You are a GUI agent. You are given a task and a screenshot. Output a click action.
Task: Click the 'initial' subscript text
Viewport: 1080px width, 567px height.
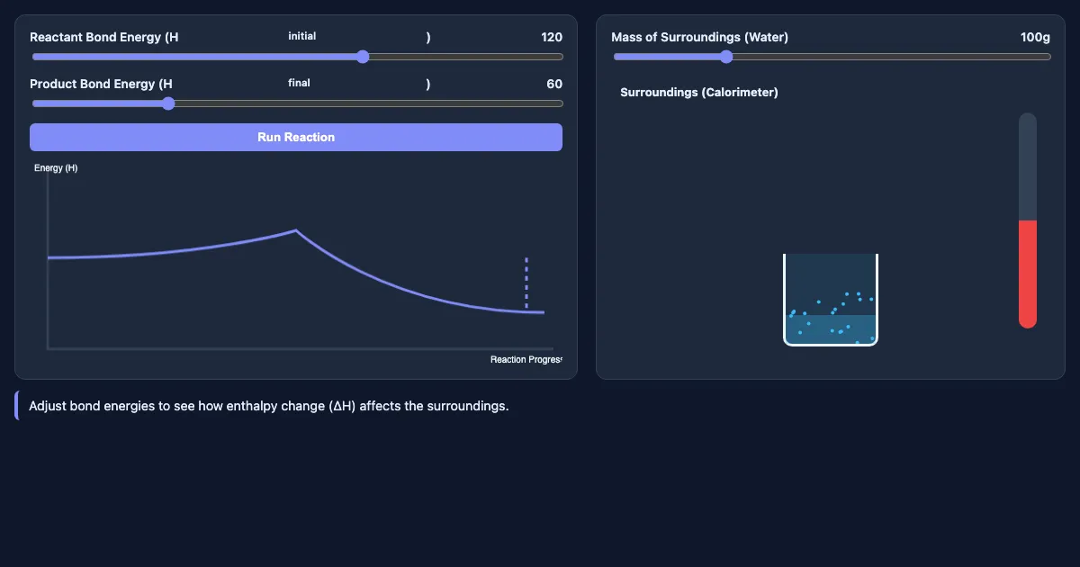click(302, 36)
